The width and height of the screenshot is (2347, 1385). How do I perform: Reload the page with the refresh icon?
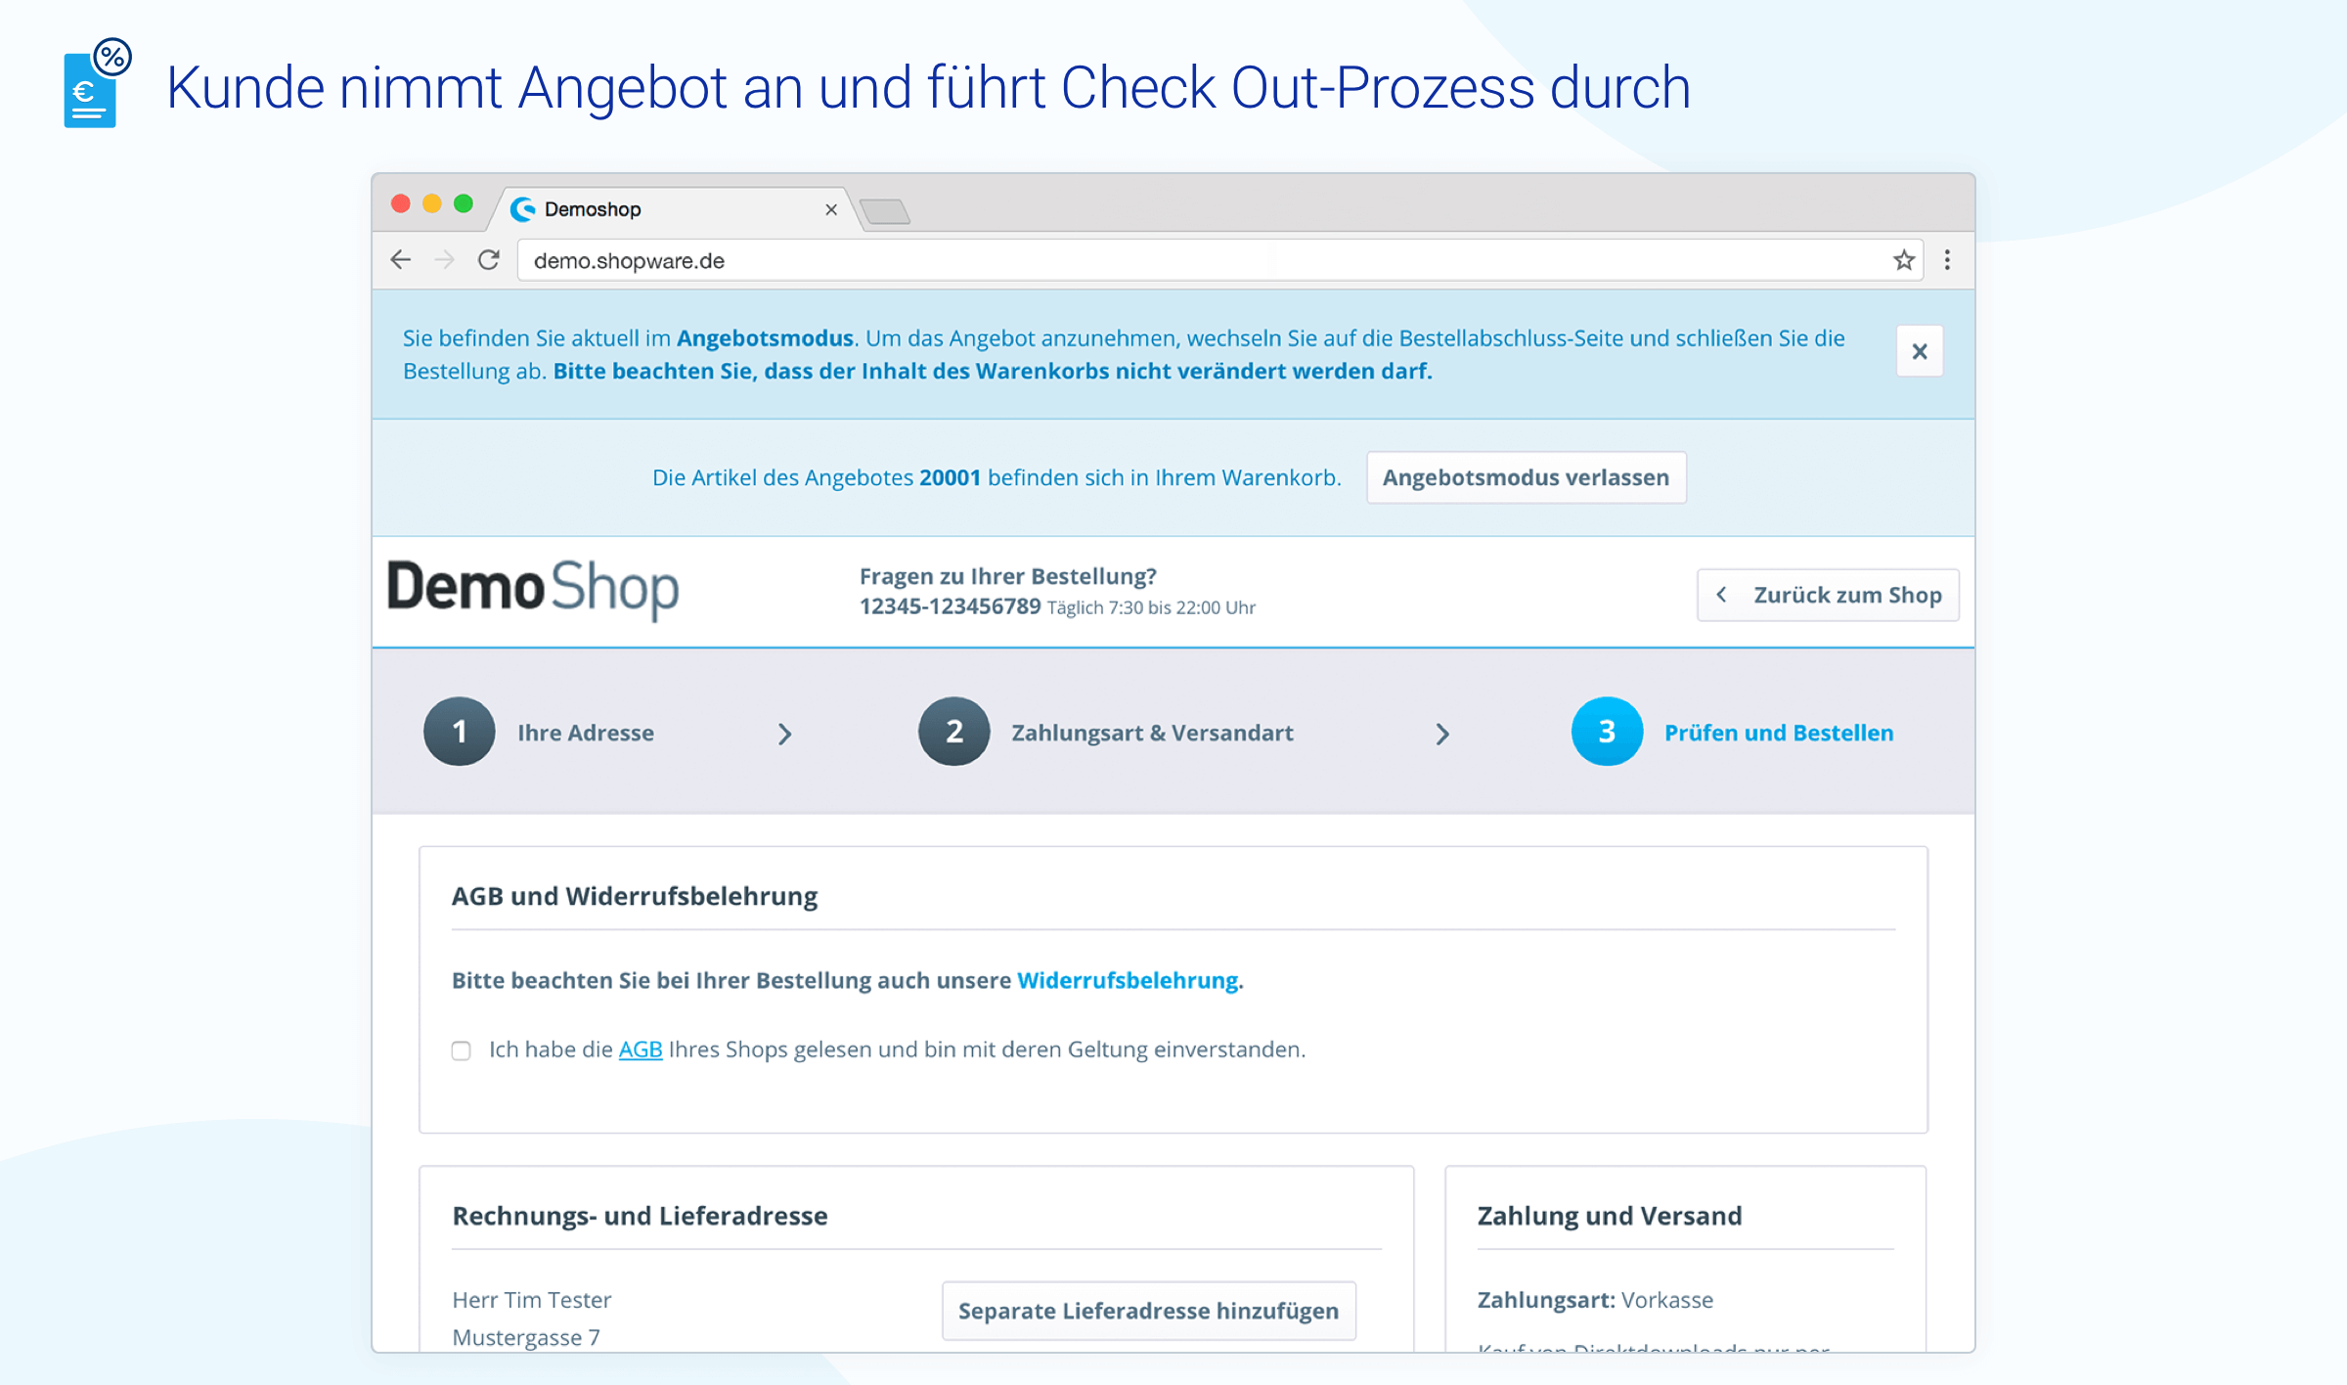pyautogui.click(x=489, y=260)
